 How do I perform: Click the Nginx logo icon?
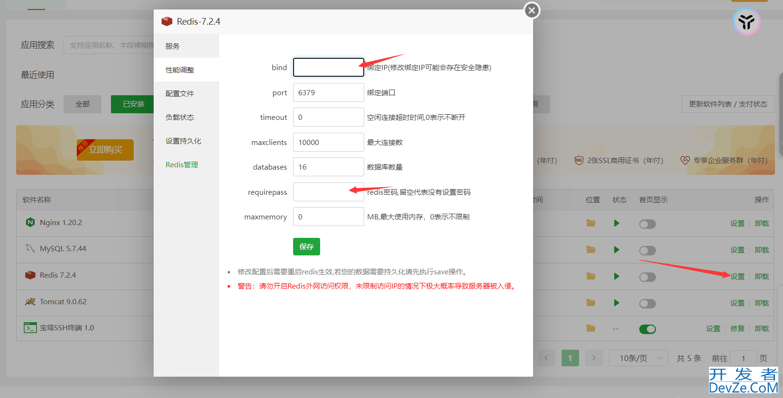click(x=30, y=222)
